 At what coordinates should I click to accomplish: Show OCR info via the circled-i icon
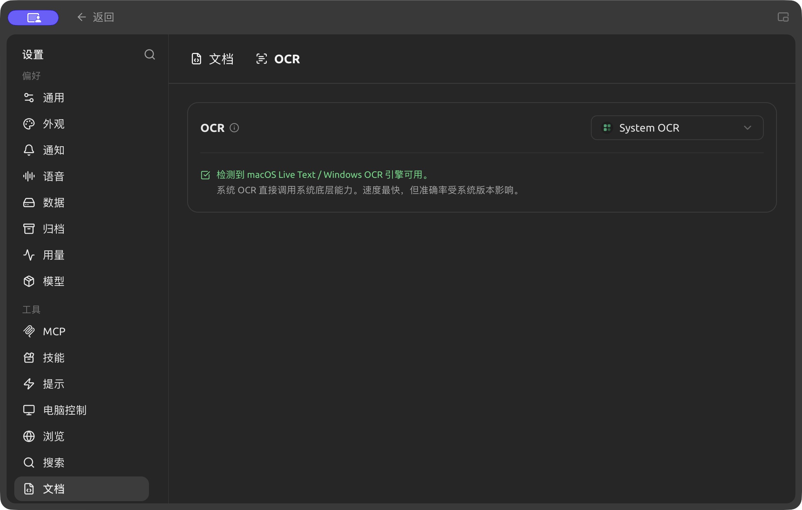234,128
